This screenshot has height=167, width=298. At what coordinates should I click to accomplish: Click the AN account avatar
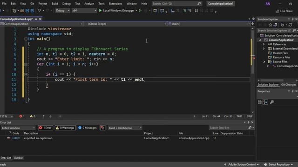[x=268, y=4]
